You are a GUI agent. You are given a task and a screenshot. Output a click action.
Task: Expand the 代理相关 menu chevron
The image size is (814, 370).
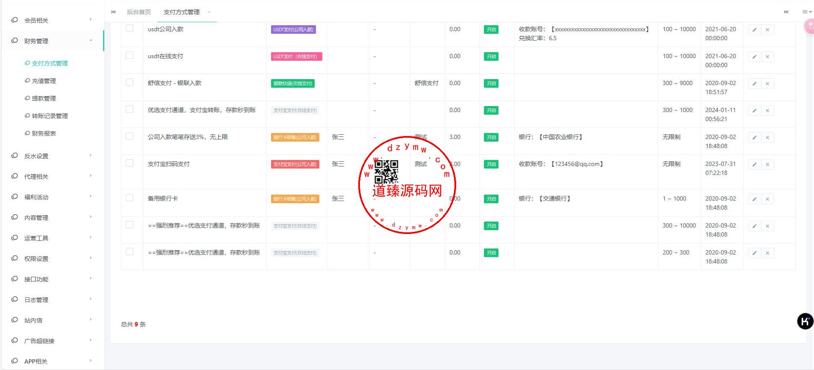click(x=91, y=176)
